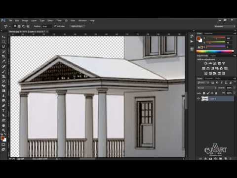237x178 pixels.
Task: Toggle lock position in Layers panel
Action: click(212, 93)
